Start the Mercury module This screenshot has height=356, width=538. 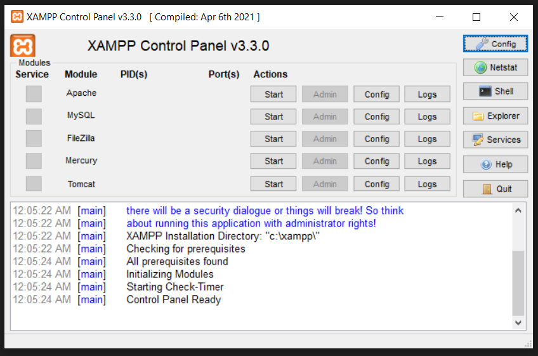pos(273,161)
